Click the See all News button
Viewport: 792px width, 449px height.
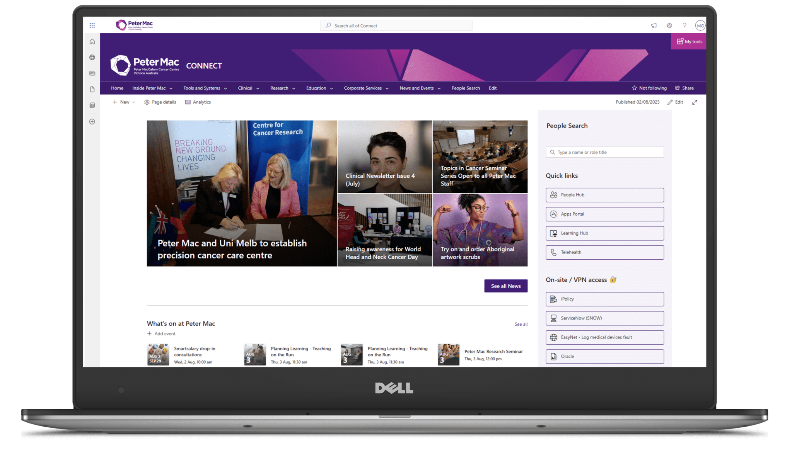point(505,286)
